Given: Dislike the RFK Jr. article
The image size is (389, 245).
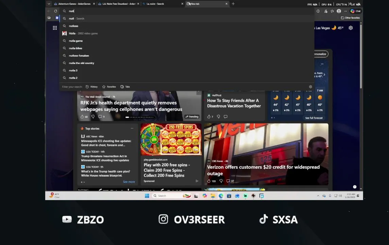Looking at the screenshot, I should [93, 117].
